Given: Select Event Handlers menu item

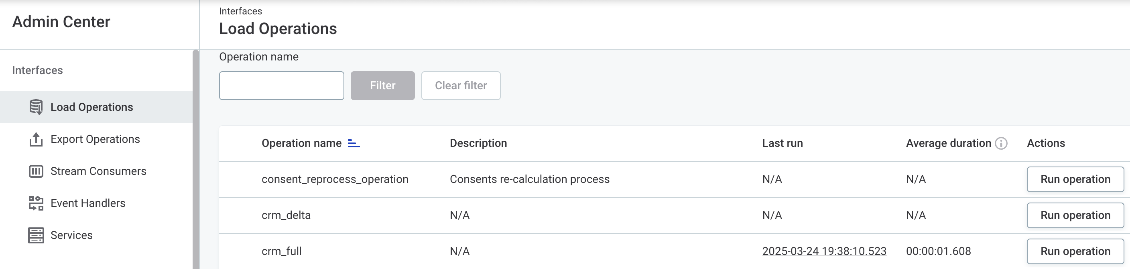Looking at the screenshot, I should pos(88,203).
